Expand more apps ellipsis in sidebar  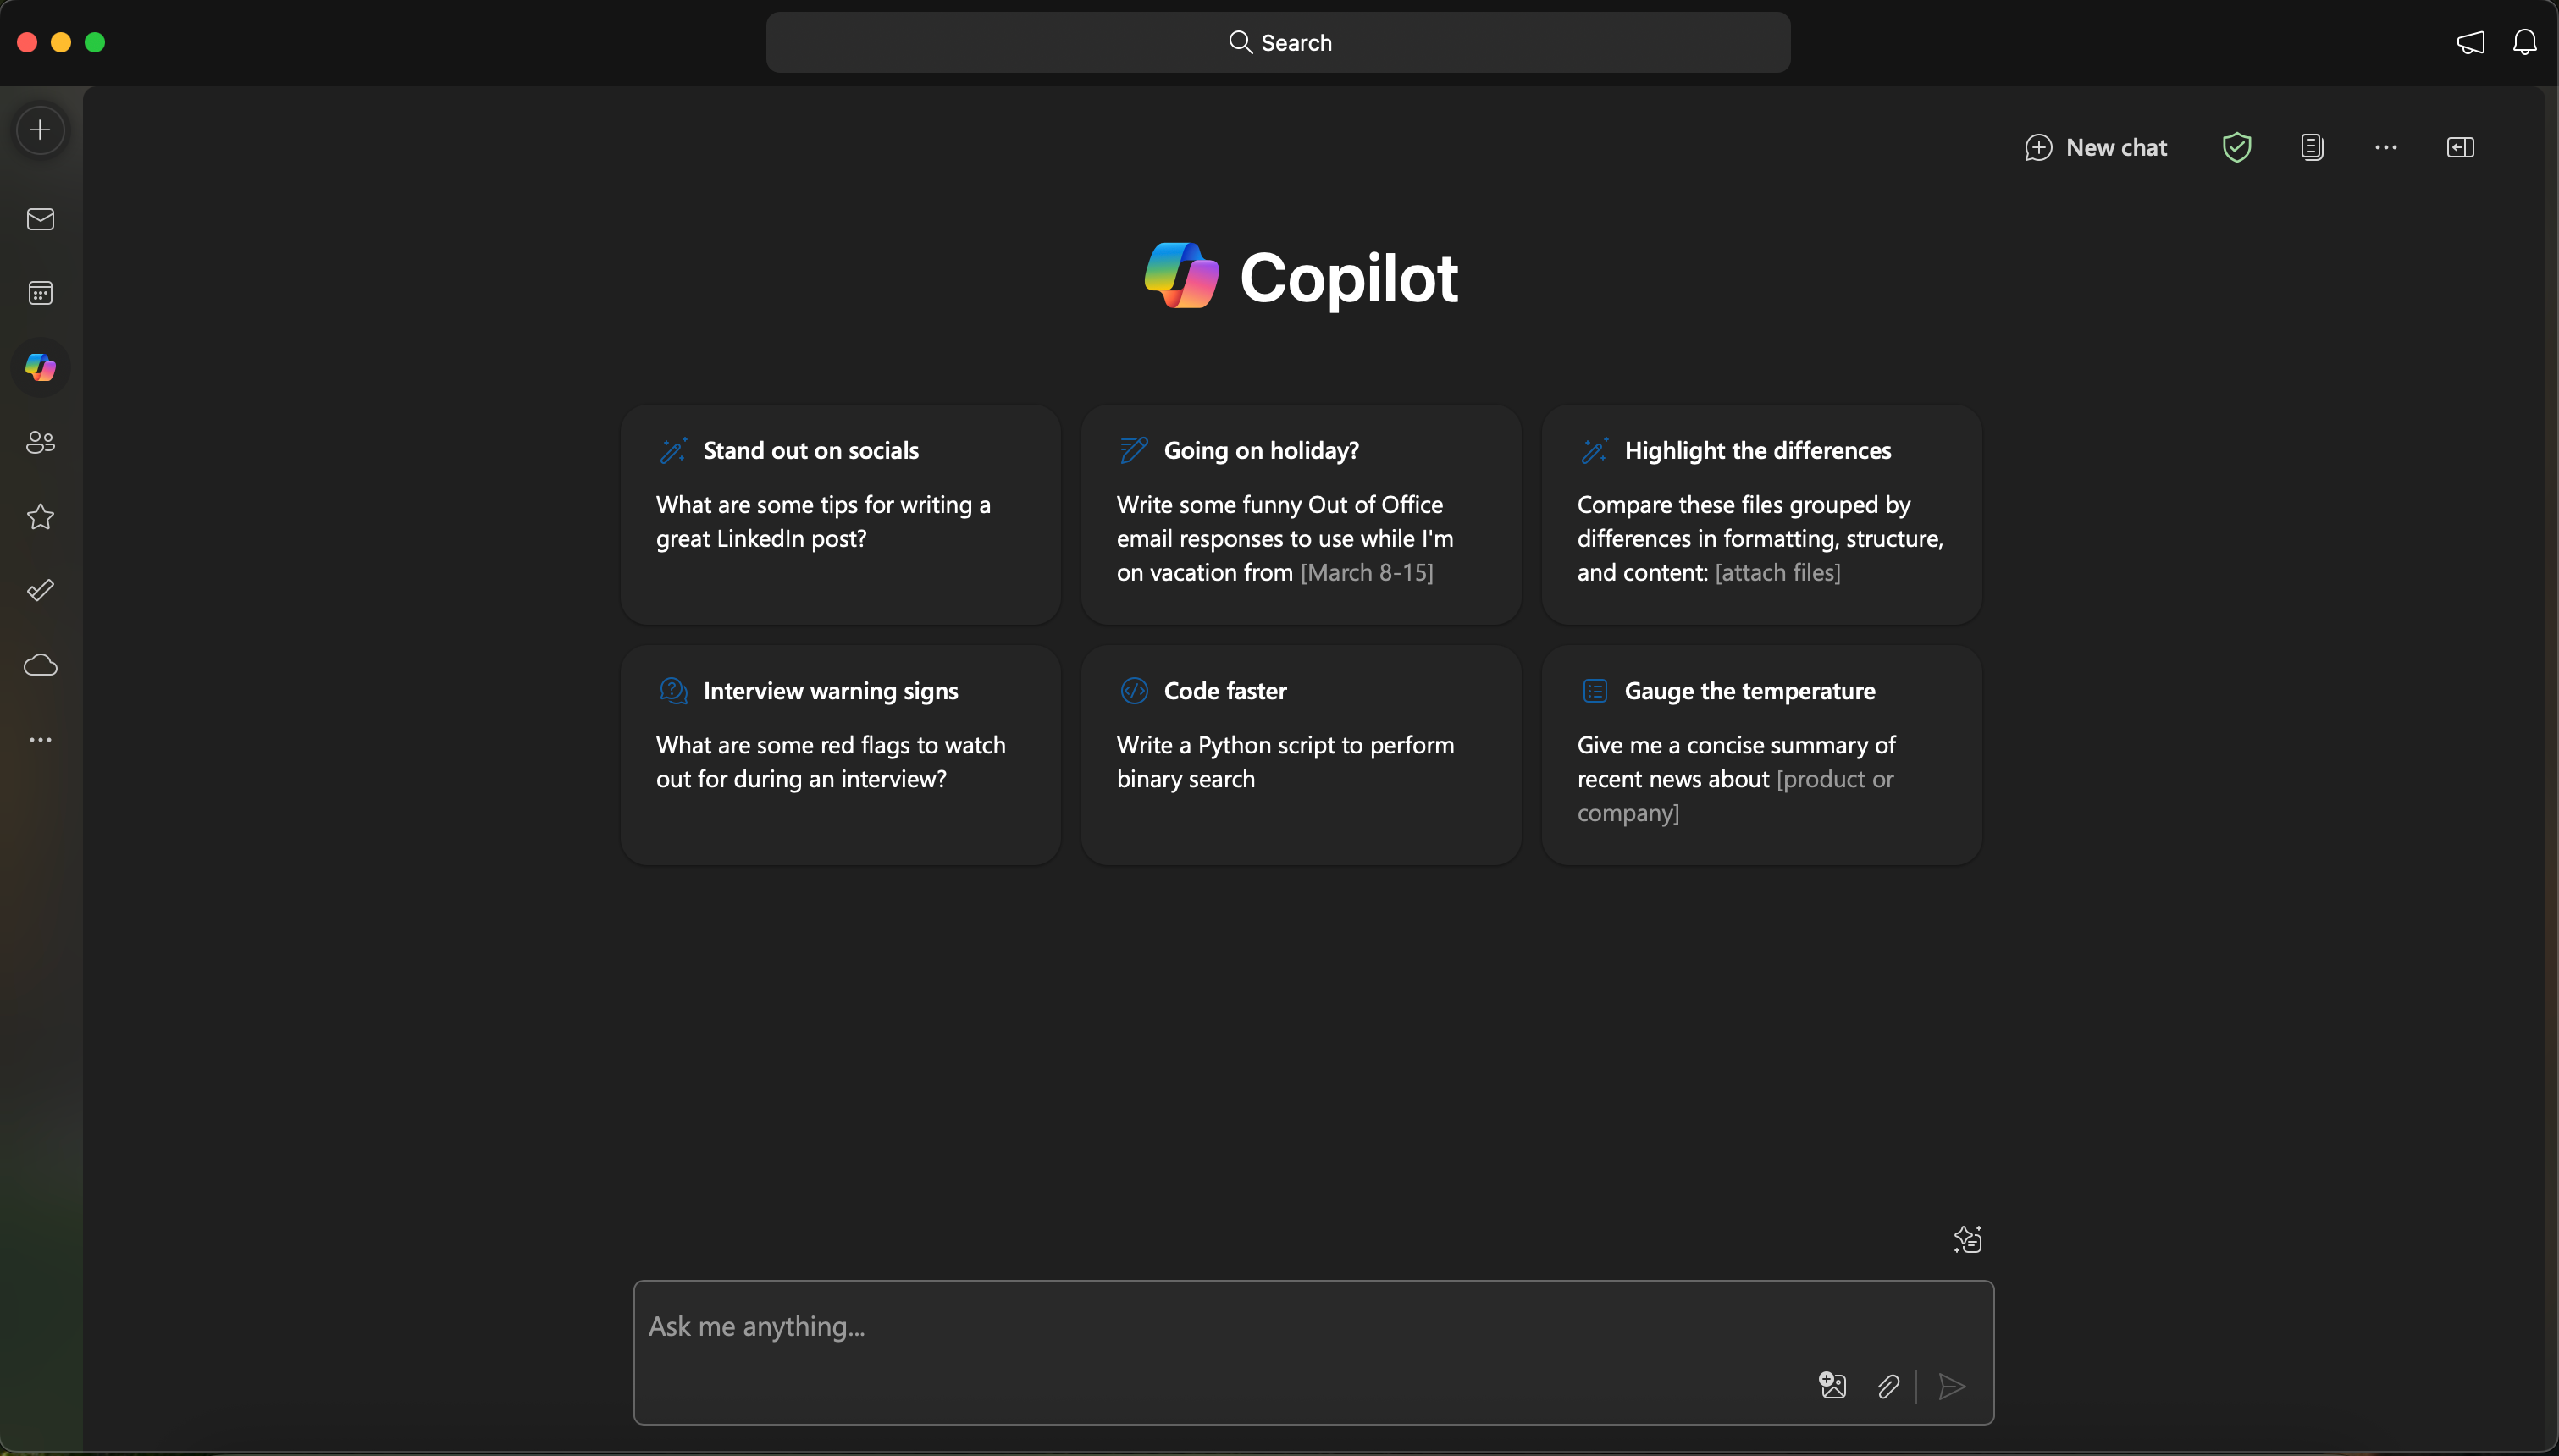[40, 740]
